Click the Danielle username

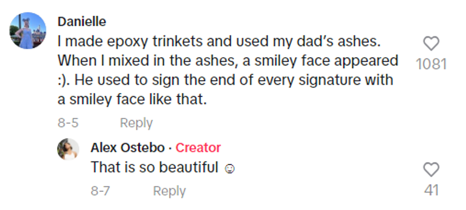(81, 21)
